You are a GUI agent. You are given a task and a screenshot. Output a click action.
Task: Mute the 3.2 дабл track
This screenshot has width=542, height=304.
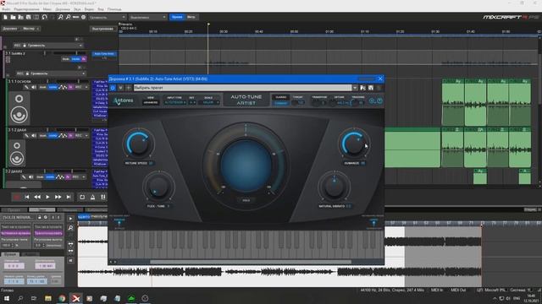[40, 176]
